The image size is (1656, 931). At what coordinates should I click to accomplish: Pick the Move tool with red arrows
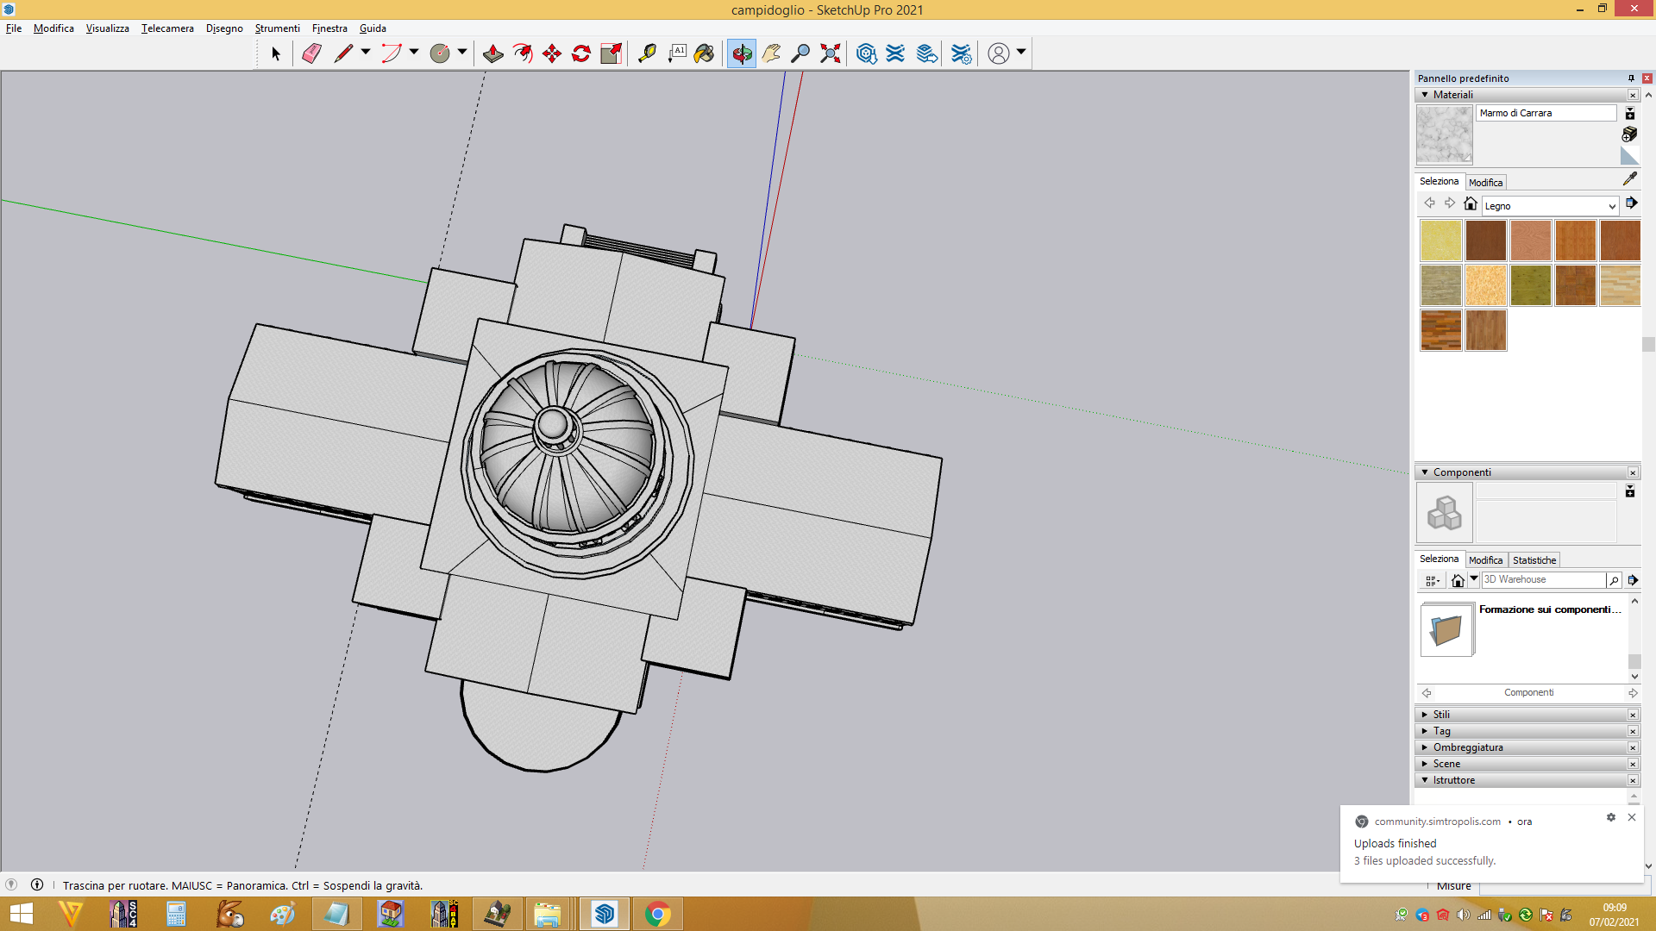(552, 53)
